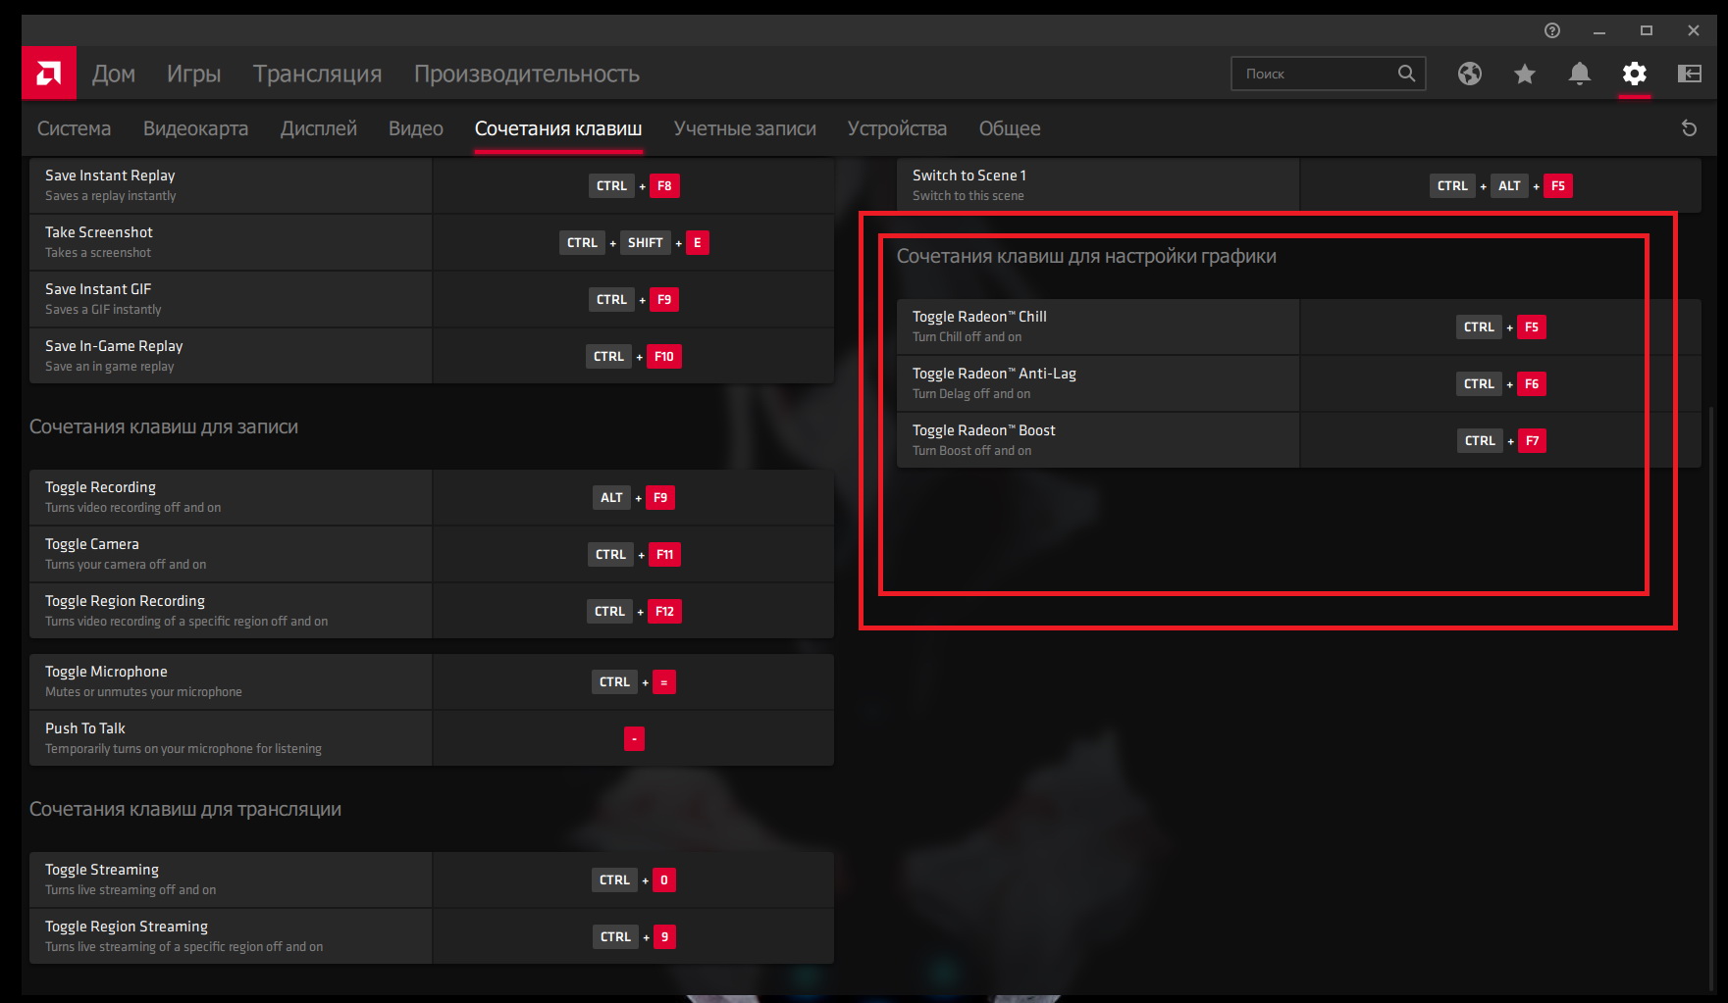
Task: Click the Save Instant Replay label
Action: tap(110, 176)
